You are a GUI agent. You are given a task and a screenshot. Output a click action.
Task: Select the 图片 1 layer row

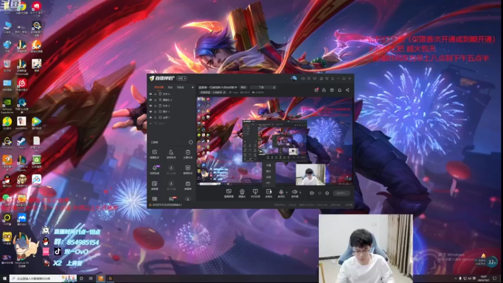172,111
